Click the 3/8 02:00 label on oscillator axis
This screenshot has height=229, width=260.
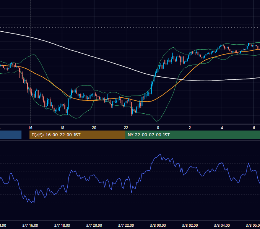tap(190, 226)
